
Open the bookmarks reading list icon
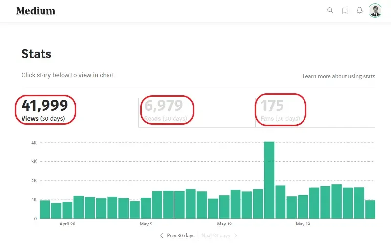(345, 10)
